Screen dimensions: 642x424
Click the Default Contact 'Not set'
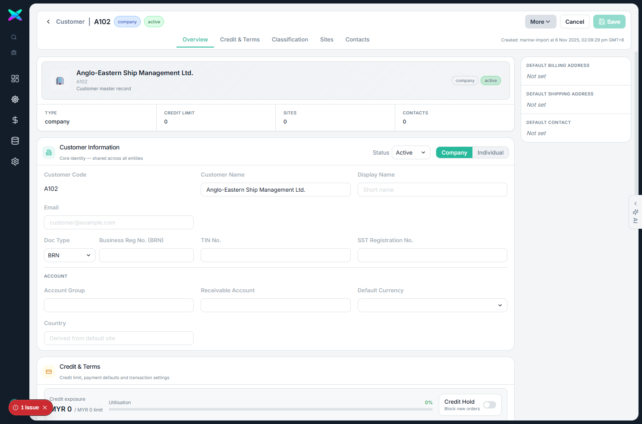pyautogui.click(x=536, y=133)
